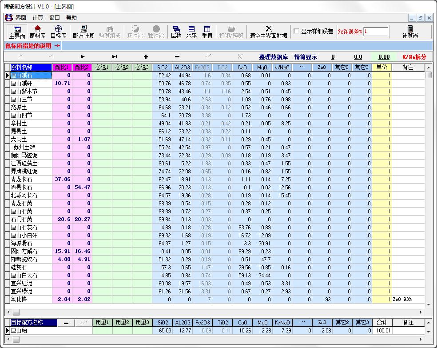The height and width of the screenshot is (348, 437).
Task: Click 精简显示 button
Action: 306,57
